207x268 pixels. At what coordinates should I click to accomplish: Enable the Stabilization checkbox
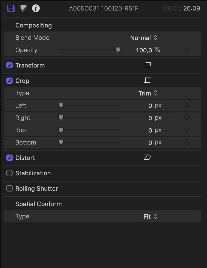9,173
